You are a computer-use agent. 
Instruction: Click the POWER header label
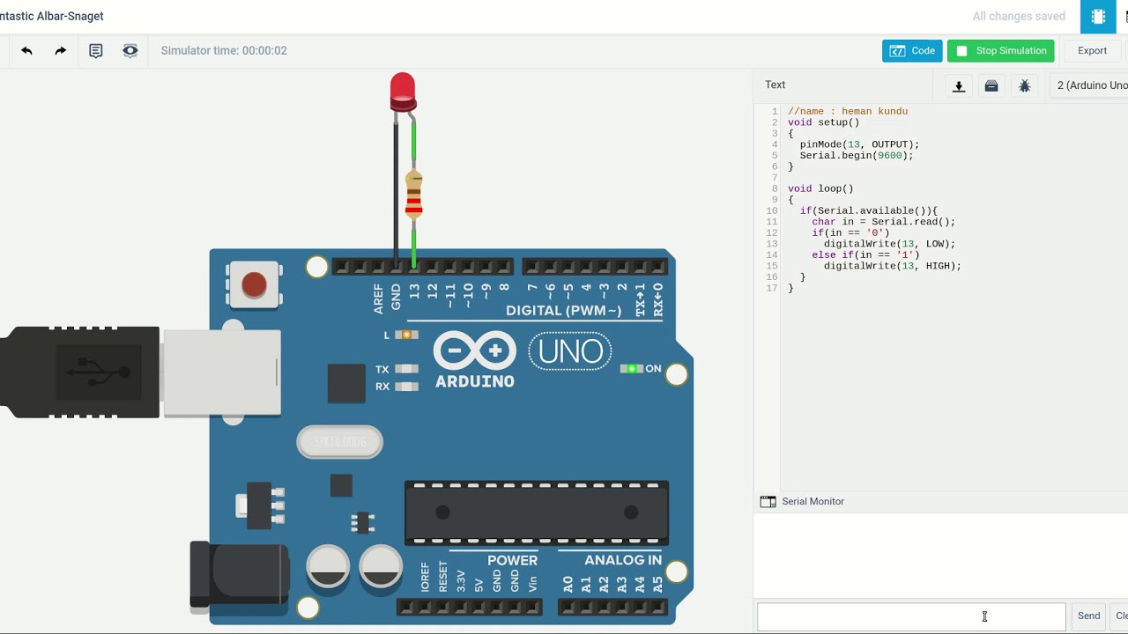(512, 560)
